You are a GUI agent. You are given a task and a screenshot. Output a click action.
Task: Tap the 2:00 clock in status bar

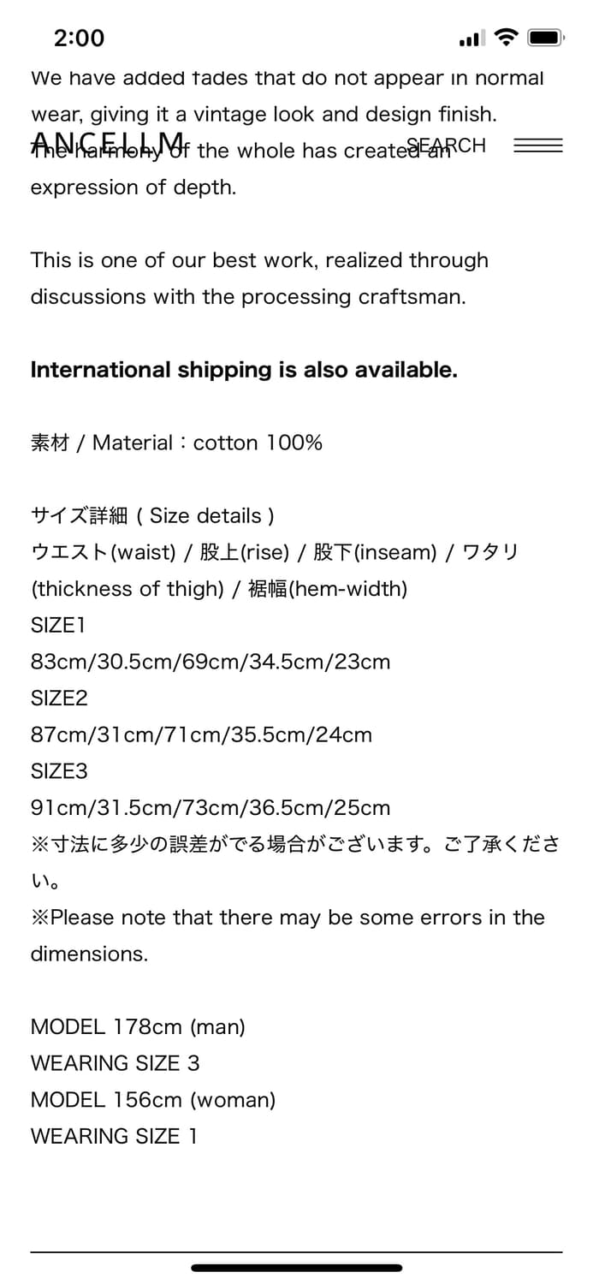coord(79,38)
